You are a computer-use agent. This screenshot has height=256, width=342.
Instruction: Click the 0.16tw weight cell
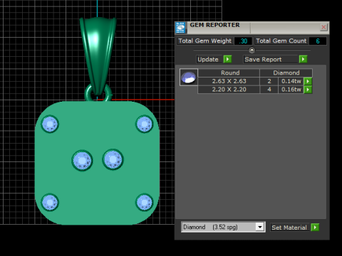pyautogui.click(x=291, y=90)
